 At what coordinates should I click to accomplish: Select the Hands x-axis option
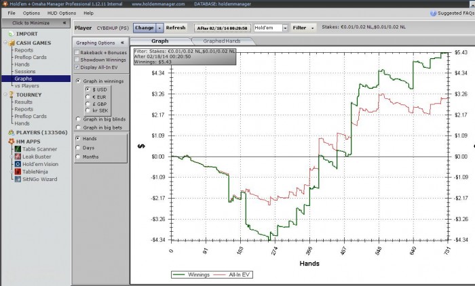[x=78, y=138]
